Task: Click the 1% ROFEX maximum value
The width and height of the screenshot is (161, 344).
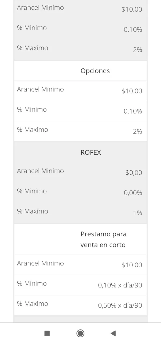Action: [137, 213]
